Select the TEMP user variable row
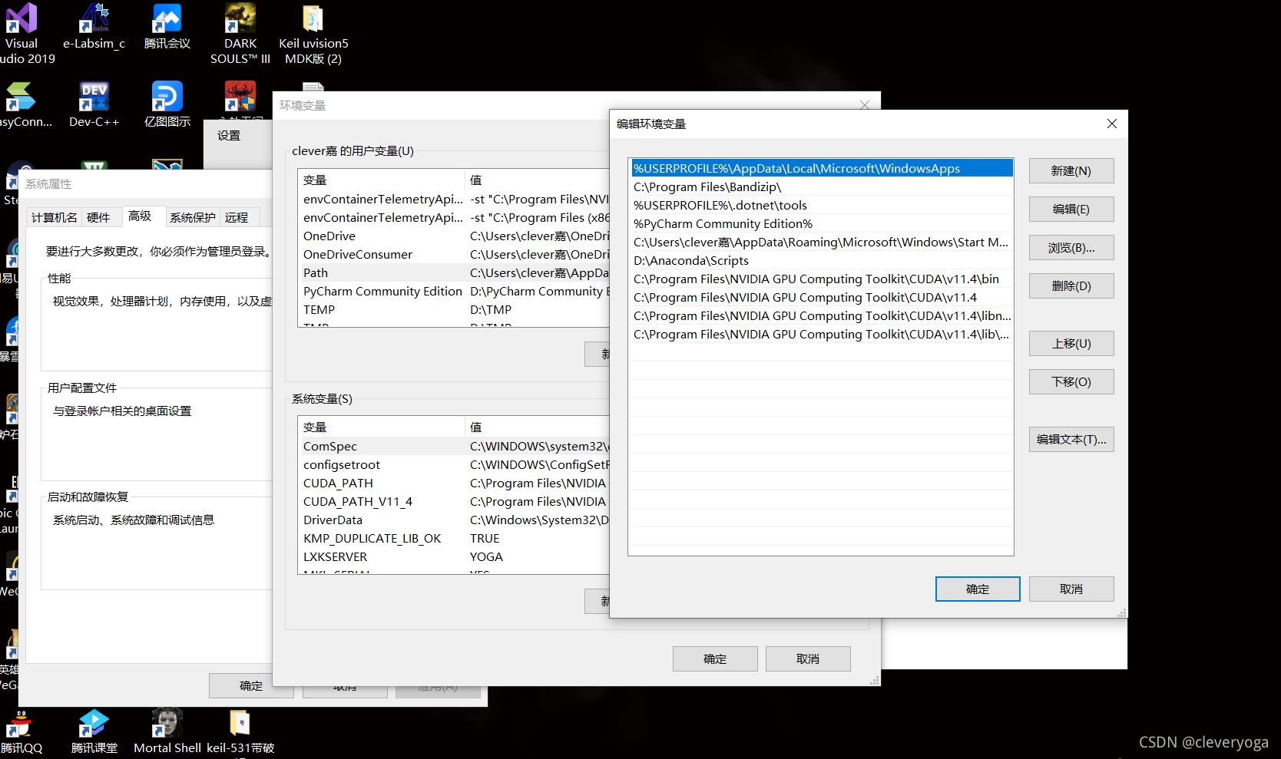Image resolution: width=1281 pixels, height=759 pixels. pos(455,310)
